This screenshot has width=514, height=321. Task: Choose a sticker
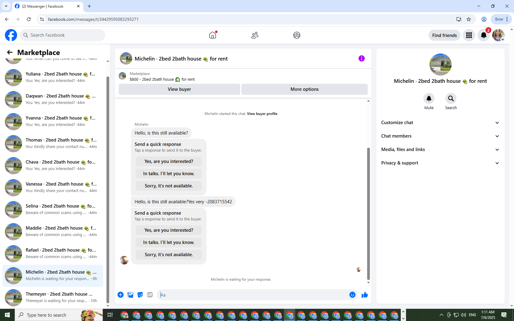(140, 295)
